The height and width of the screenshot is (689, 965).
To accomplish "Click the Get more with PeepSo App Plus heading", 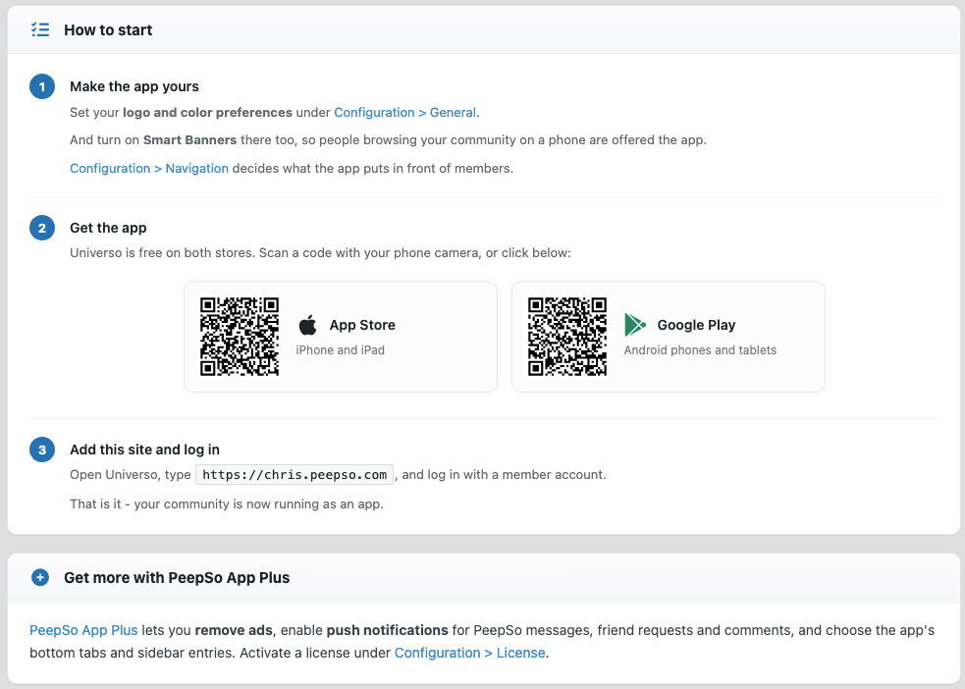I will 177,578.
